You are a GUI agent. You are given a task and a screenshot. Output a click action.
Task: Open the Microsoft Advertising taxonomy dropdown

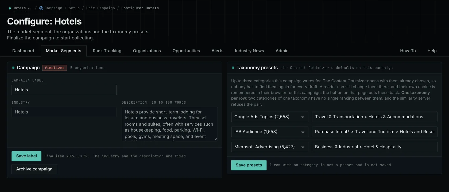pos(270,147)
